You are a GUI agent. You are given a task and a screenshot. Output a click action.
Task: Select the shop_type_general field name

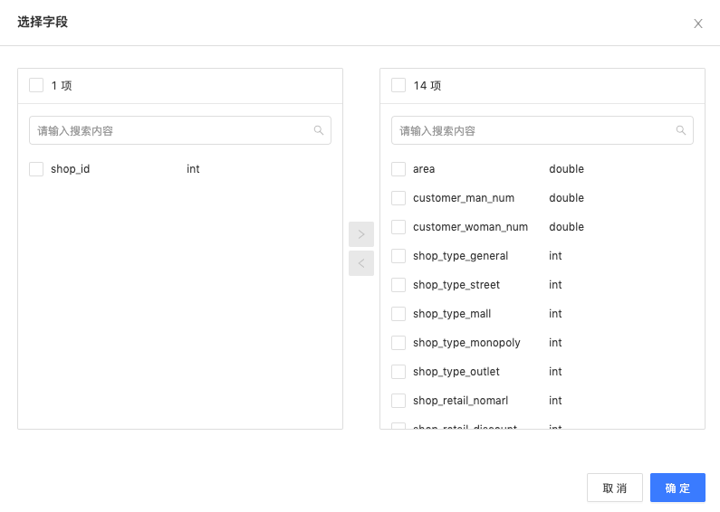(461, 255)
